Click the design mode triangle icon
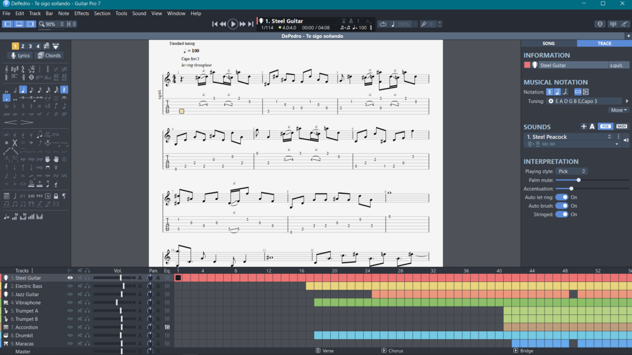The height and width of the screenshot is (355, 632). 55,46
